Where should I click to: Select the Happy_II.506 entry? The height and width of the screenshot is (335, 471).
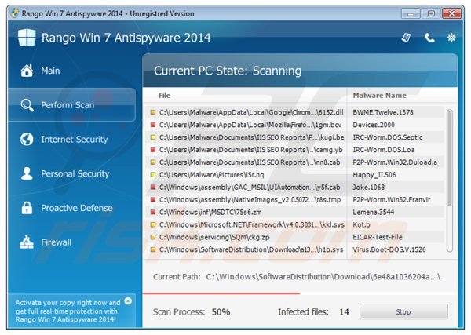click(374, 175)
